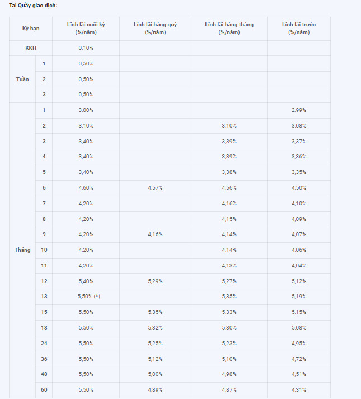
Task: Select the 'Lĩnh lãi trước' column header
Action: click(x=299, y=28)
